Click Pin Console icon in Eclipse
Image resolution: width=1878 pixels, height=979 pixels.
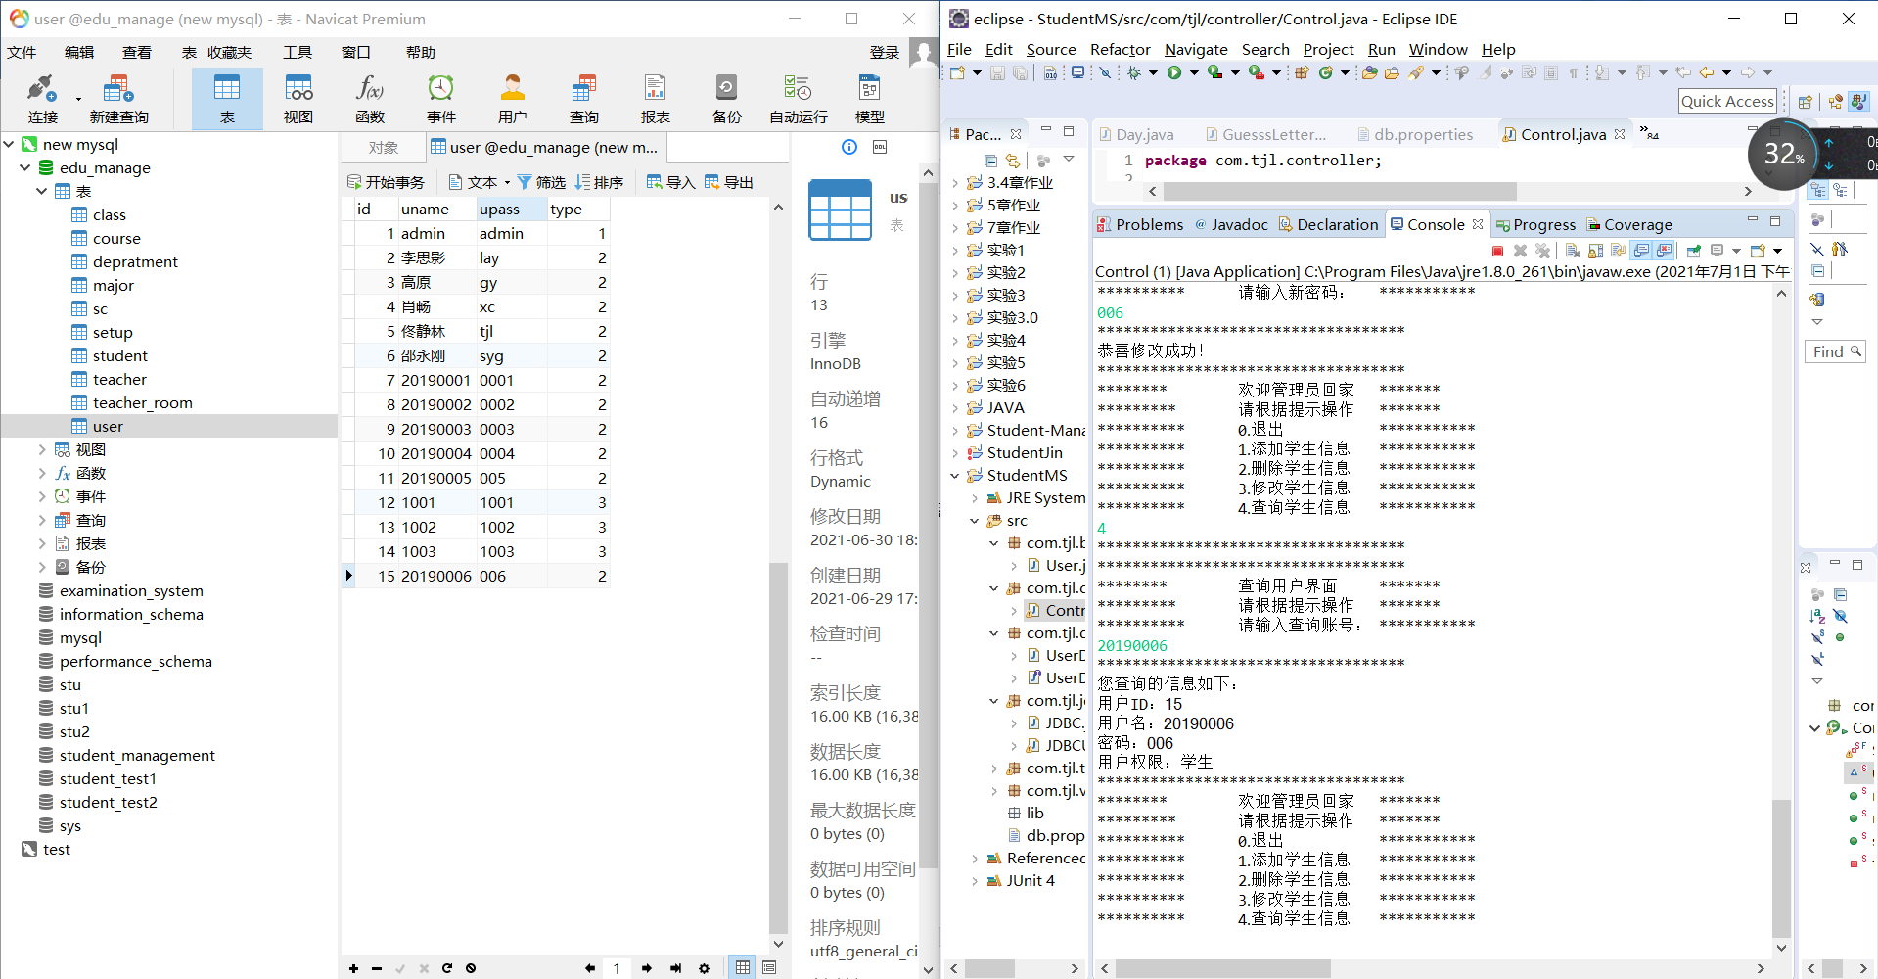tap(1693, 251)
